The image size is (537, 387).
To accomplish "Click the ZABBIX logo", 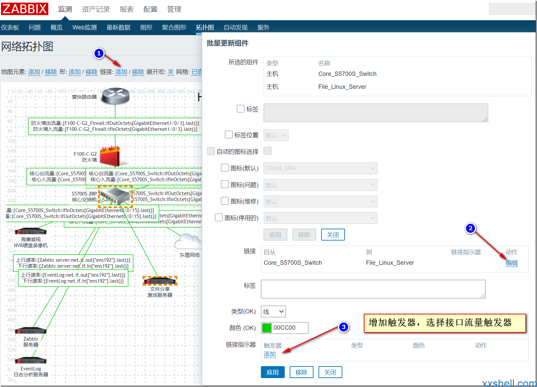I will [x=25, y=9].
